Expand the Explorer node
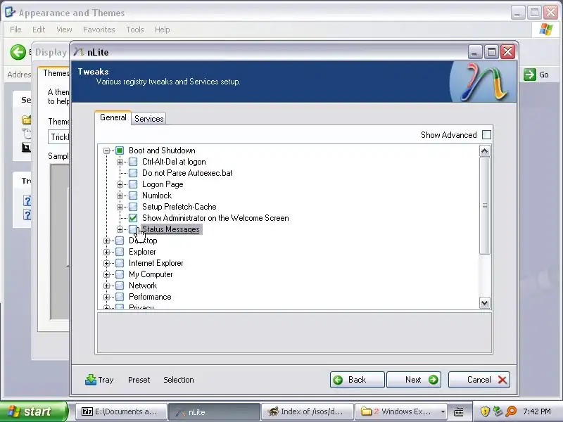Screen dimensions: 563x422 click(107, 252)
